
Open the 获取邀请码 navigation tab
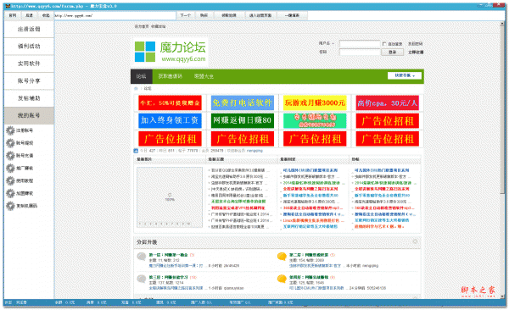pos(171,76)
